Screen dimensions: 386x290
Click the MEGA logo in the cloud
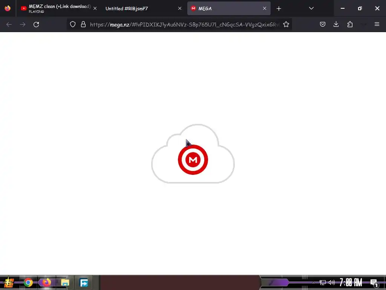(193, 160)
